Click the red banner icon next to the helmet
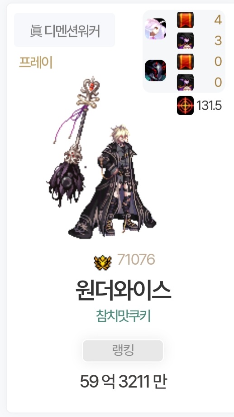Image resolution: width=234 pixels, height=417 pixels. click(x=185, y=62)
